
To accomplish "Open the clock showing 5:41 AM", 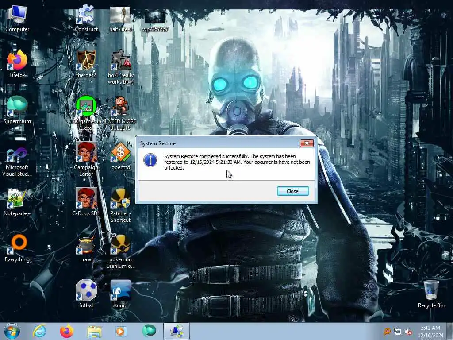I will pos(430,332).
